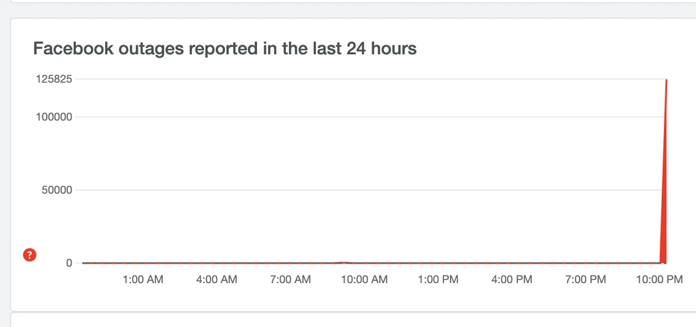Click the 0 y-axis label

tap(69, 263)
